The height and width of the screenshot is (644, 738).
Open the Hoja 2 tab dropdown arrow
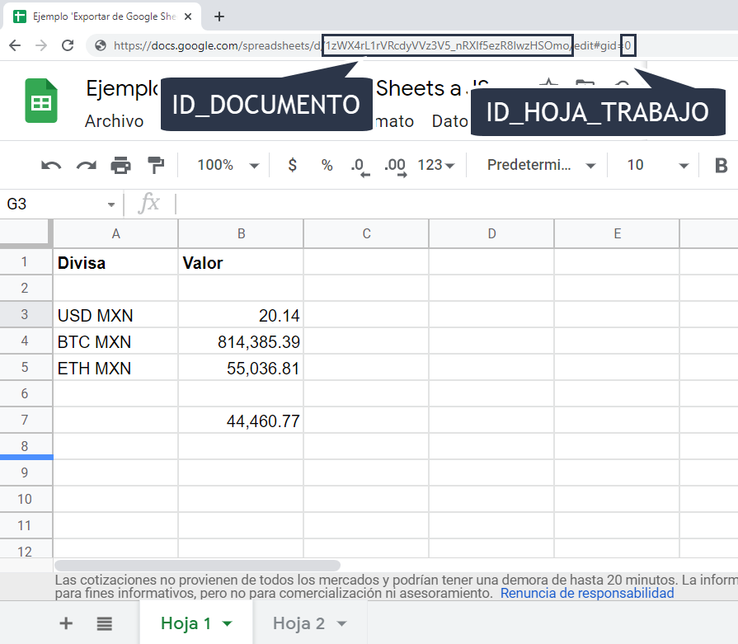tap(341, 623)
